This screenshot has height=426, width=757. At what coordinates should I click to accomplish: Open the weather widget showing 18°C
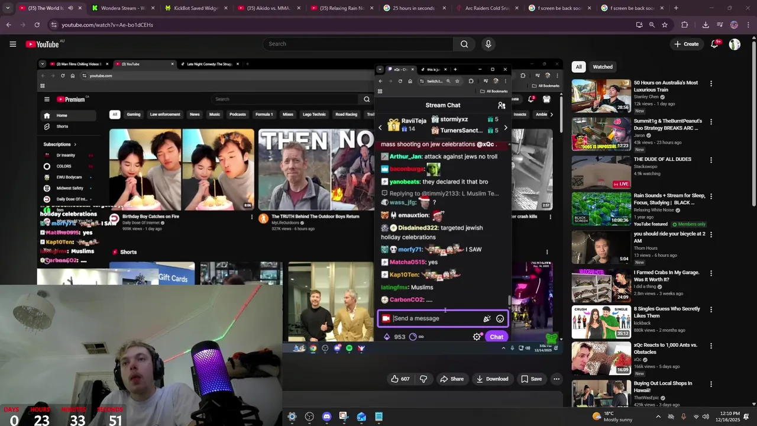(612, 417)
